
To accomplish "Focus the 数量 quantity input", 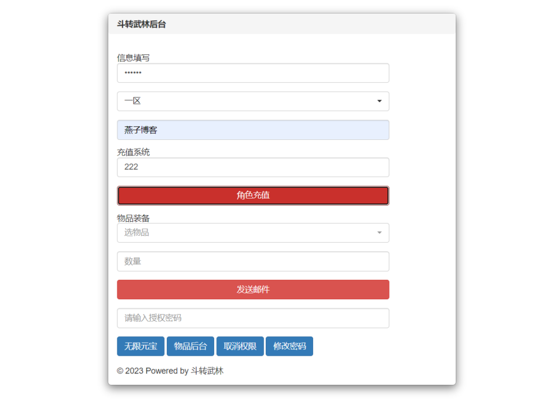I will [253, 262].
